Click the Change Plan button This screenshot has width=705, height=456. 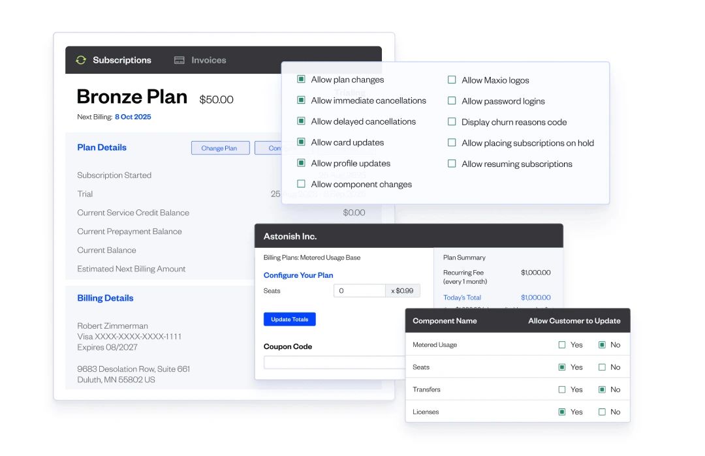tap(220, 147)
